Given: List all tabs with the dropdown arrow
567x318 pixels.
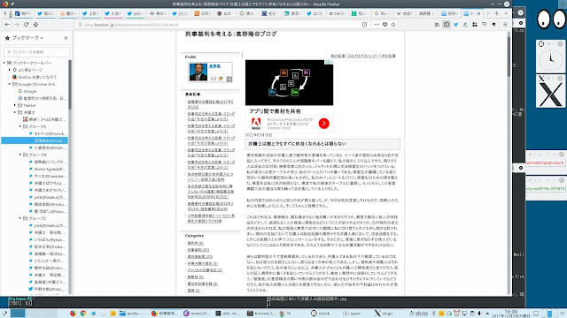Looking at the screenshot, I should pos(506,13).
